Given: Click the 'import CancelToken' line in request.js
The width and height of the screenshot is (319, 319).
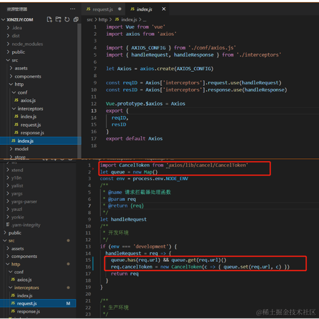Looking at the screenshot, I should [174, 165].
